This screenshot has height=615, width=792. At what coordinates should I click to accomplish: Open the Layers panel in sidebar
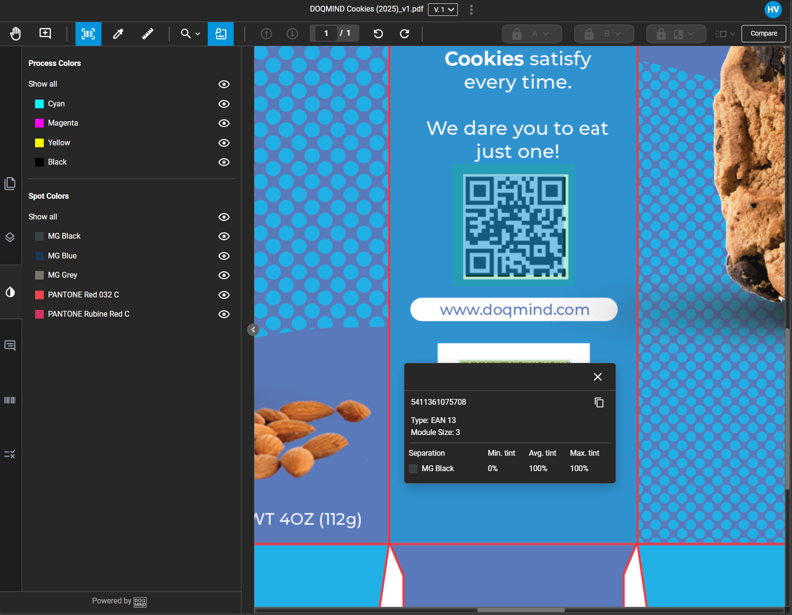pyautogui.click(x=10, y=237)
